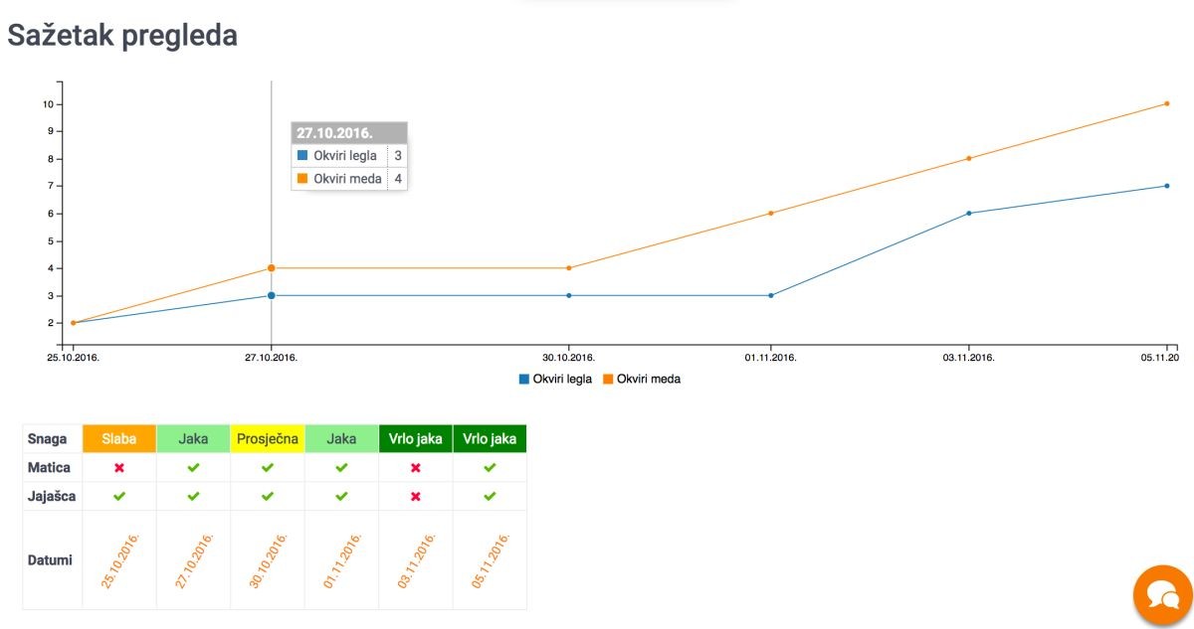The width and height of the screenshot is (1194, 629).
Task: Click the red cross in Matica row for 03.11.2016.
Action: [x=416, y=467]
